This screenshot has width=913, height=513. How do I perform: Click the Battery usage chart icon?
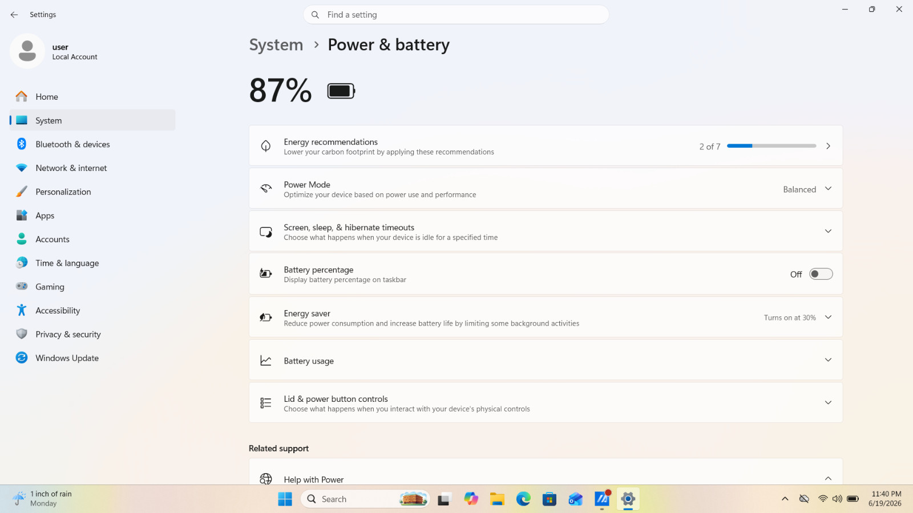click(x=266, y=360)
